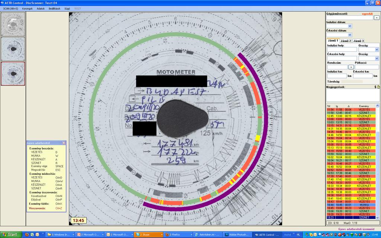Select the 15:19–15:59 VEZETÉS row
Viewport: 381px width, 238px height.
pyautogui.click(x=351, y=151)
